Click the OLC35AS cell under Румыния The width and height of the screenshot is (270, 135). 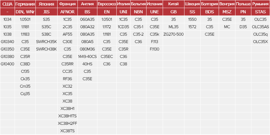260,27
